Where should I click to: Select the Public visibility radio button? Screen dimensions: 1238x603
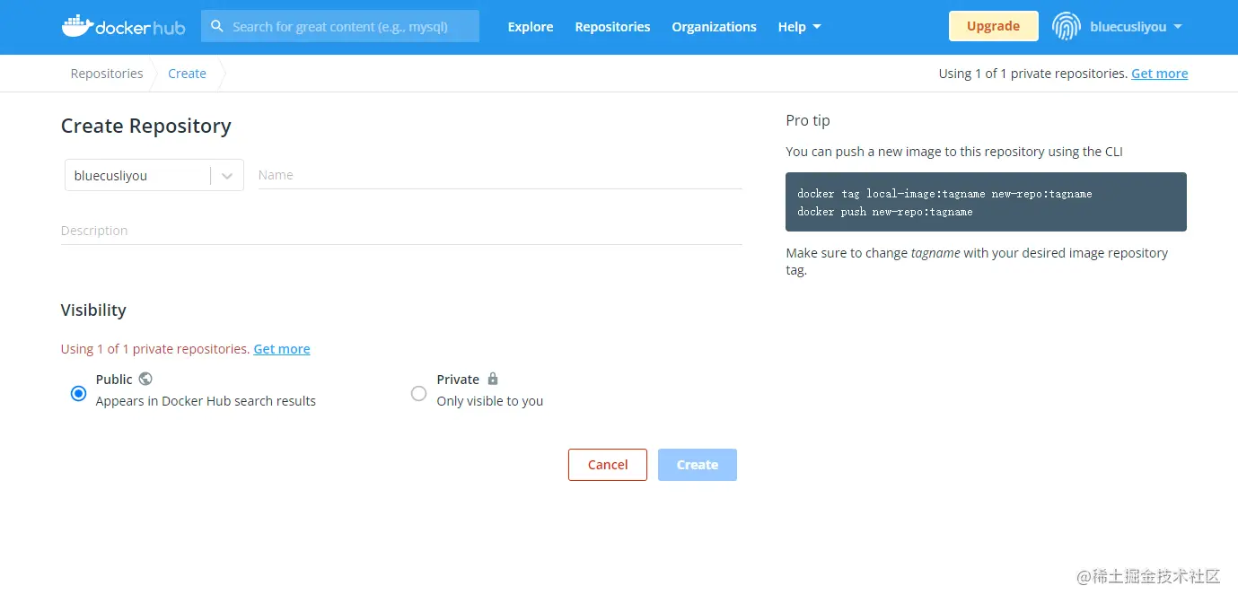point(78,393)
